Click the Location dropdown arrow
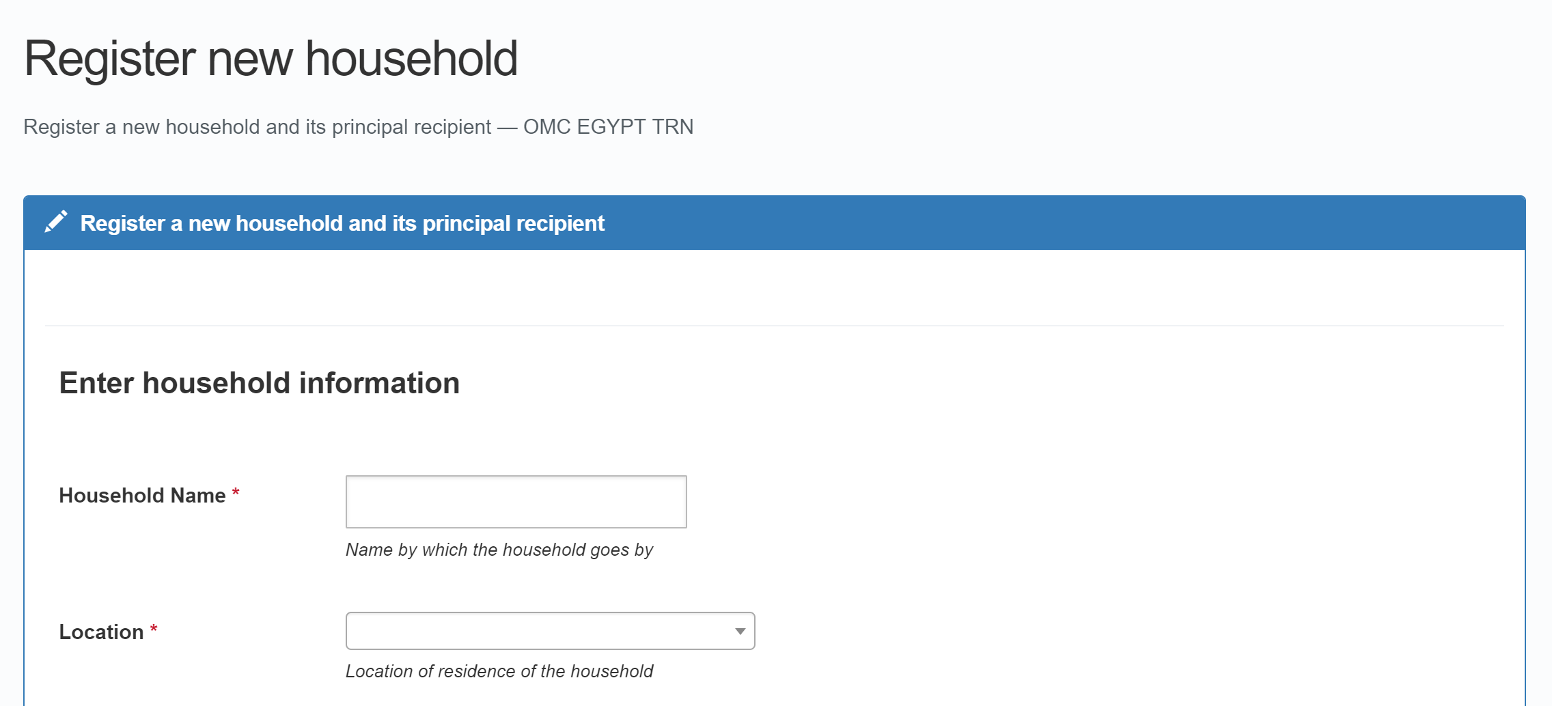The image size is (1552, 706). click(x=740, y=632)
